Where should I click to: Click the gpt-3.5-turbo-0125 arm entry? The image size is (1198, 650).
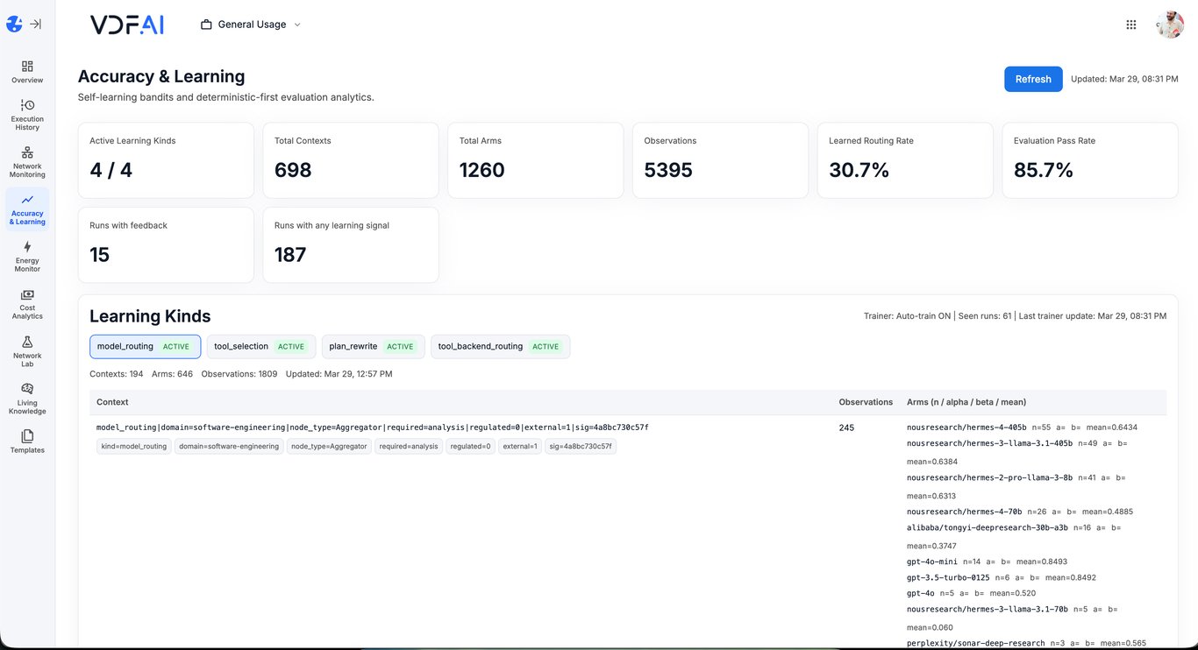click(1002, 578)
